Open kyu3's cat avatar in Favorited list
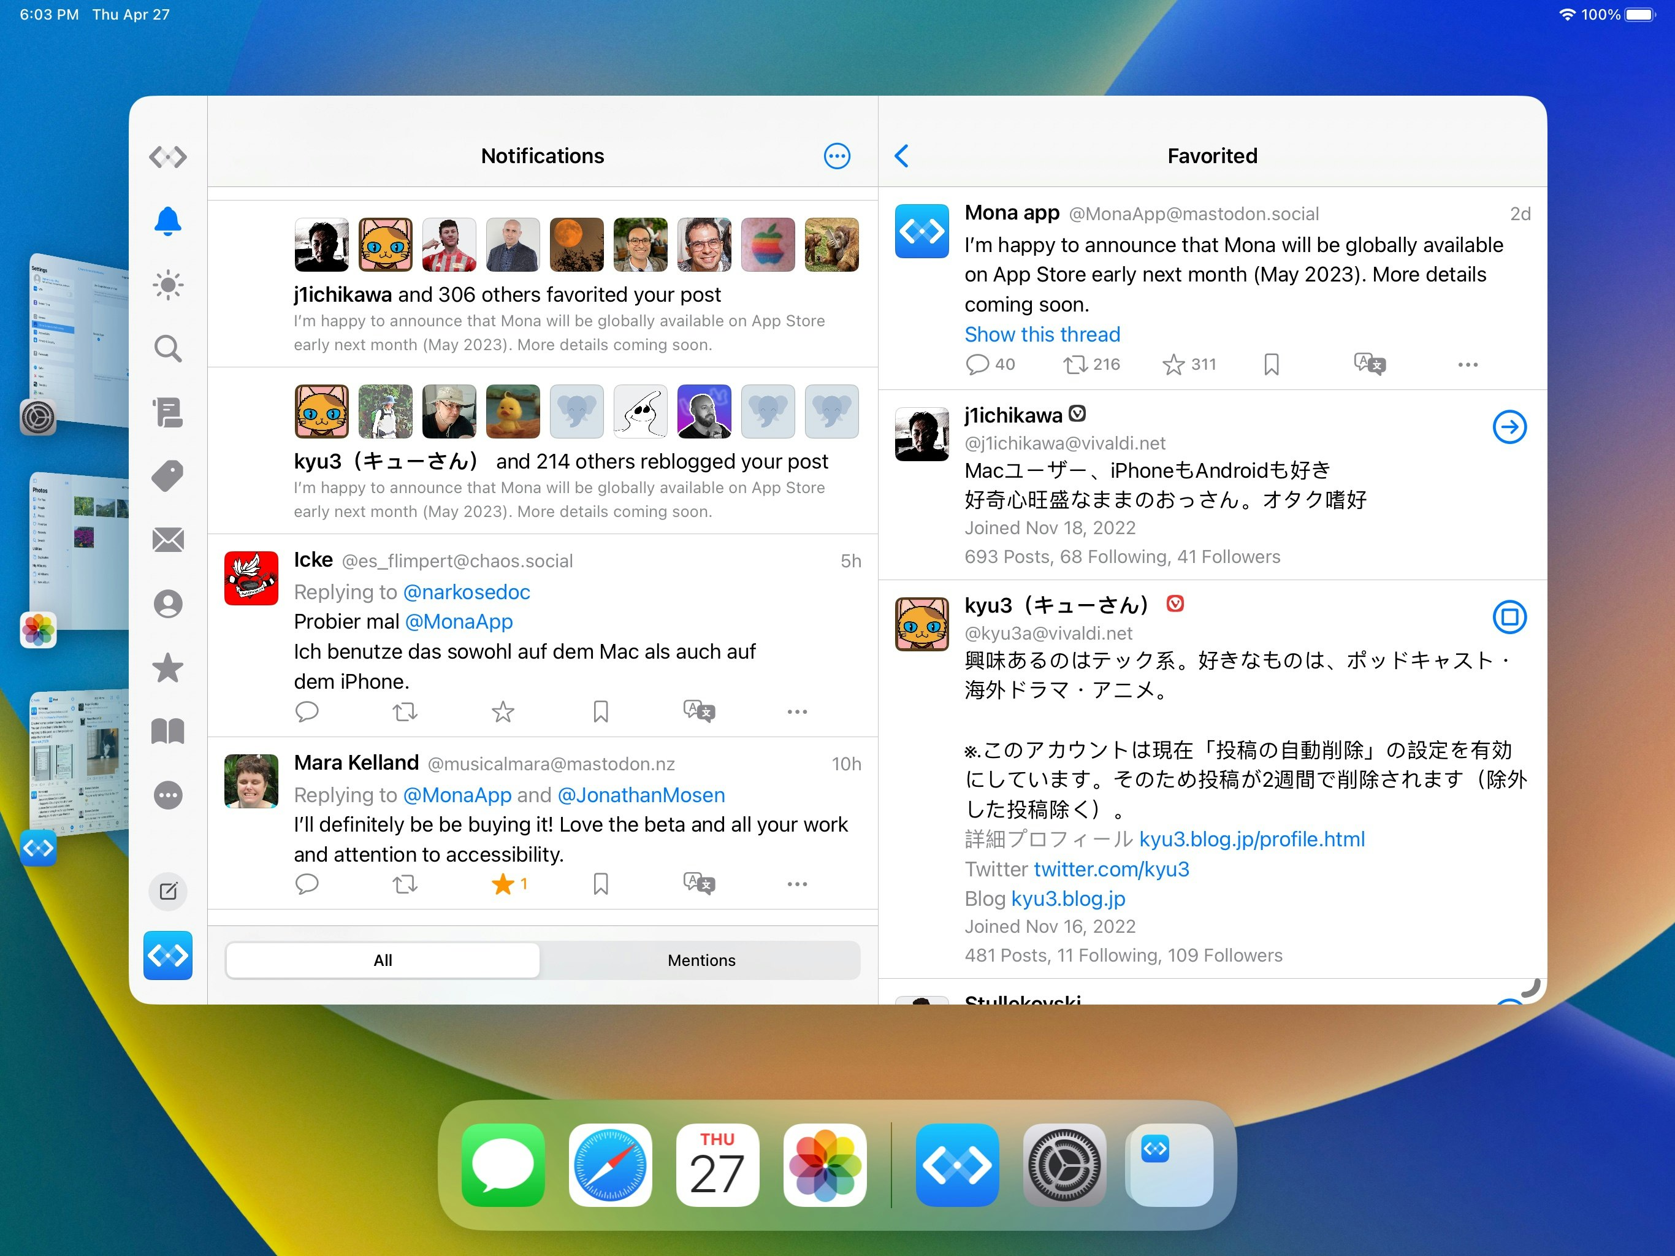This screenshot has height=1256, width=1675. [x=921, y=624]
